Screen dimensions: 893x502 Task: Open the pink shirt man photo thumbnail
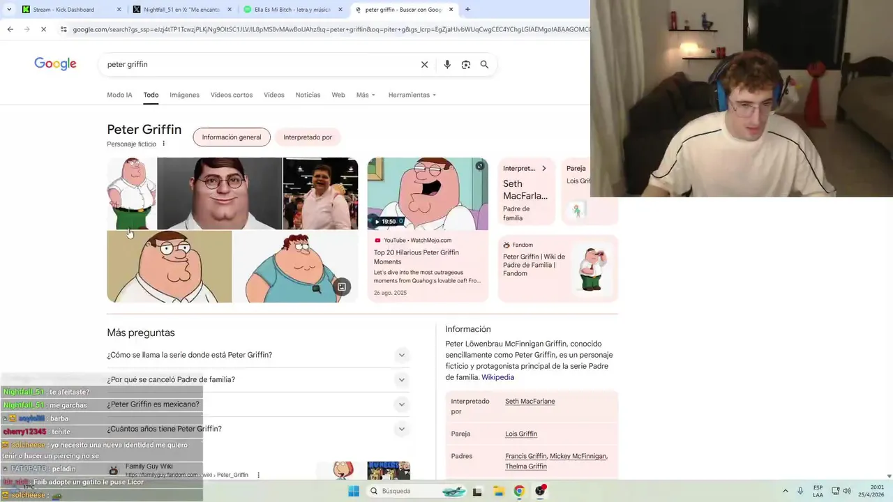coord(320,193)
